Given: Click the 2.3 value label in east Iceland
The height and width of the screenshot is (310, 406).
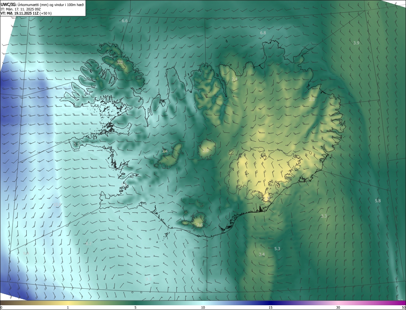Looking at the screenshot, I should pyautogui.click(x=312, y=100).
